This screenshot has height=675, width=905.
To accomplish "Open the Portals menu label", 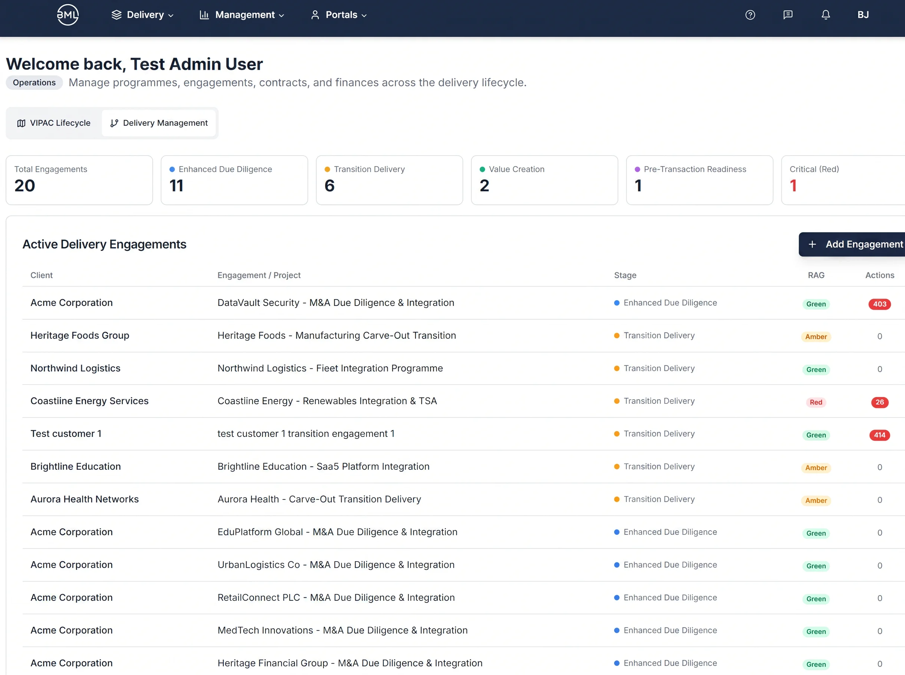I will [x=342, y=15].
